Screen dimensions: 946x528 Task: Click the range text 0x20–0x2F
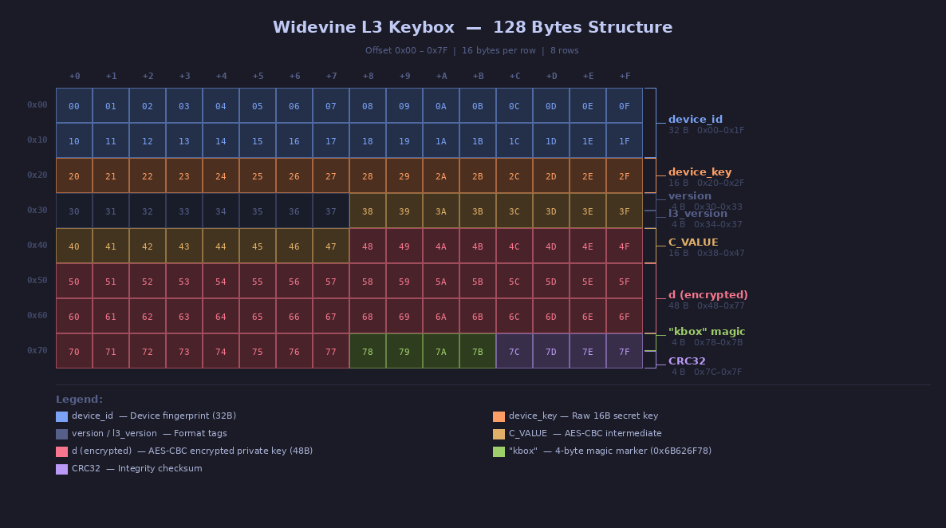click(x=720, y=183)
